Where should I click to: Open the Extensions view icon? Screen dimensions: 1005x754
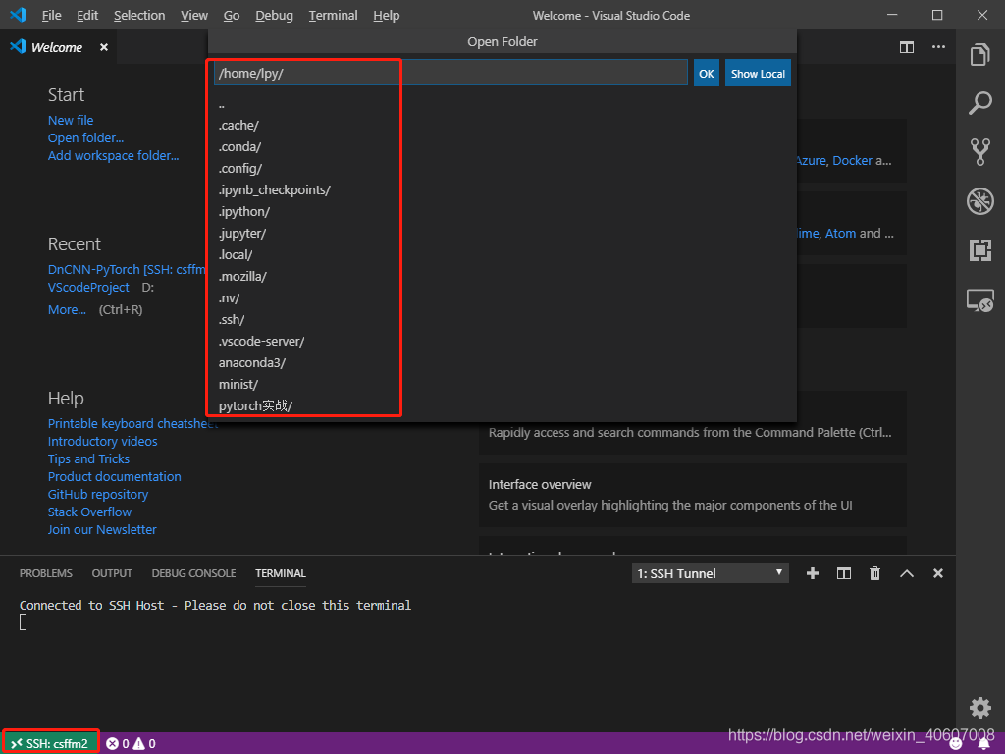point(979,250)
